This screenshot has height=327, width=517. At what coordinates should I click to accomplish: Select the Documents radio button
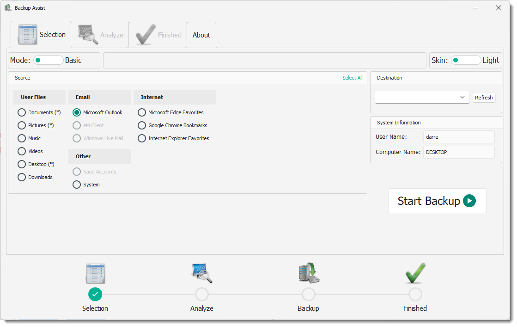(x=22, y=112)
